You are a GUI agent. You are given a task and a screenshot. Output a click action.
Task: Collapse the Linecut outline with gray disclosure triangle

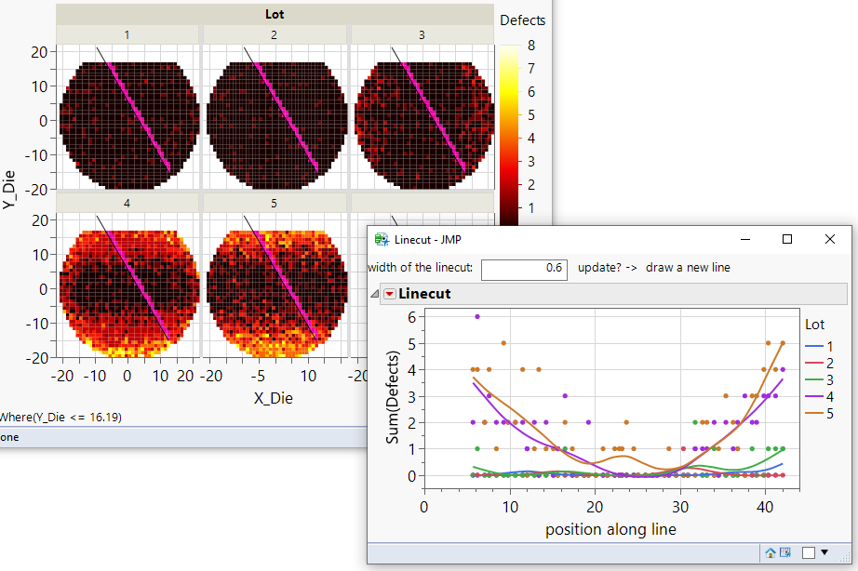(x=375, y=294)
